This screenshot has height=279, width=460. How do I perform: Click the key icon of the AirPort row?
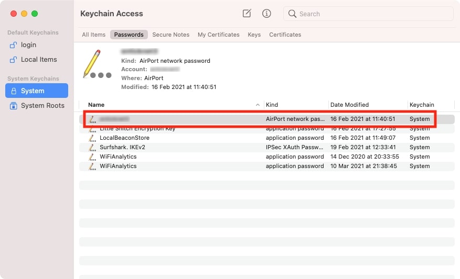tap(92, 119)
